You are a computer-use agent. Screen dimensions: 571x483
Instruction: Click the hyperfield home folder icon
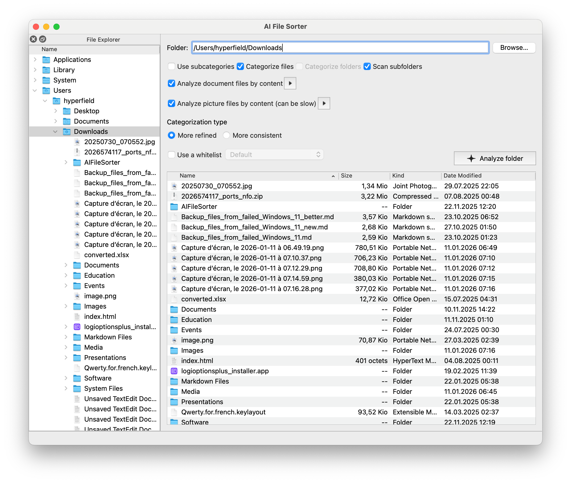[56, 101]
